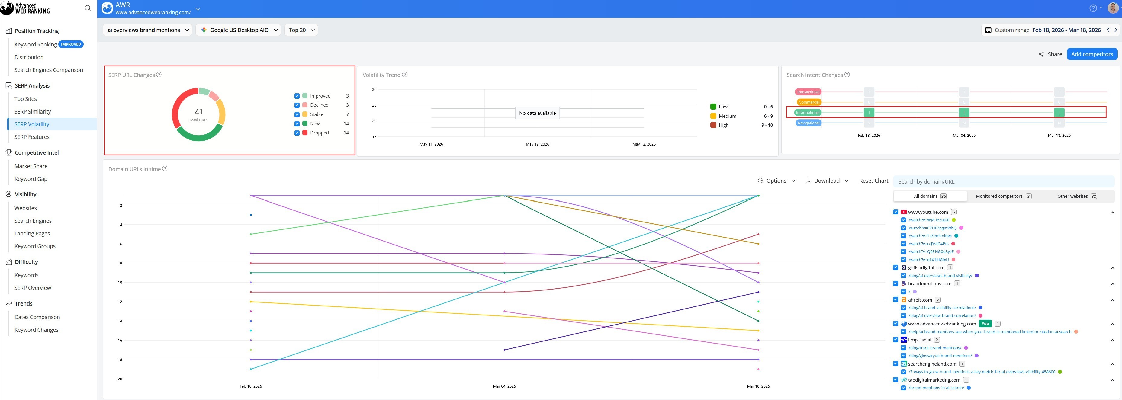Open the keyword dropdown 'ai overviews brand mentions'
Viewport: 1122px width, 400px height.
148,30
